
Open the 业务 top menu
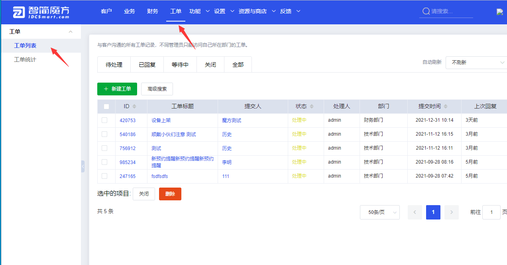click(x=130, y=11)
